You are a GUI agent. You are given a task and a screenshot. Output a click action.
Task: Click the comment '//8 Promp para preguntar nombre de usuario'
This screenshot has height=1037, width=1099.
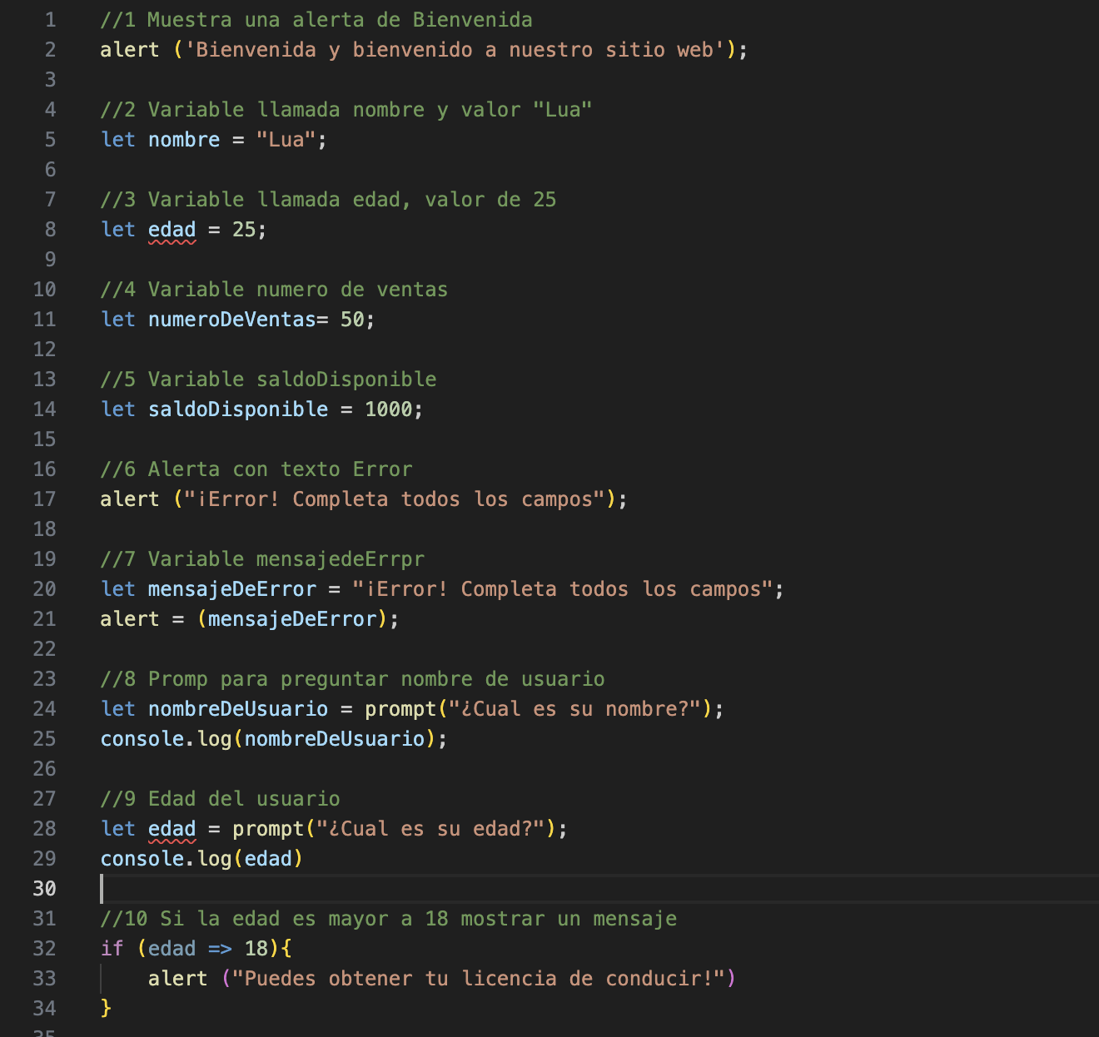[352, 679]
